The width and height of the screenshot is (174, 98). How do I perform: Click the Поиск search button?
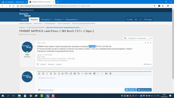coord(148,20)
